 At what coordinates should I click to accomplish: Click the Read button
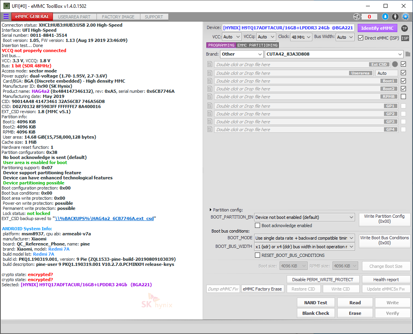click(x=355, y=303)
